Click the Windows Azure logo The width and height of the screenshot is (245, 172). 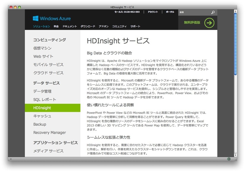point(52,18)
